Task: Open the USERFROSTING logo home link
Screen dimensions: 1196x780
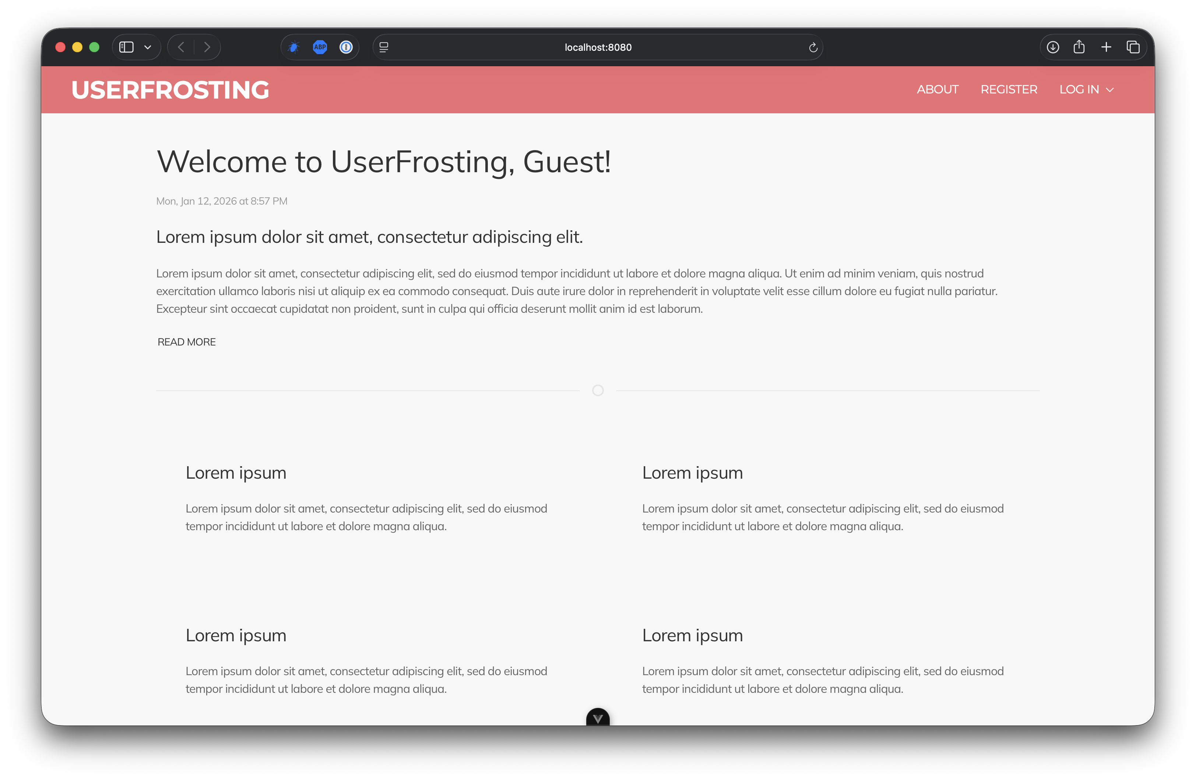Action: pyautogui.click(x=170, y=90)
